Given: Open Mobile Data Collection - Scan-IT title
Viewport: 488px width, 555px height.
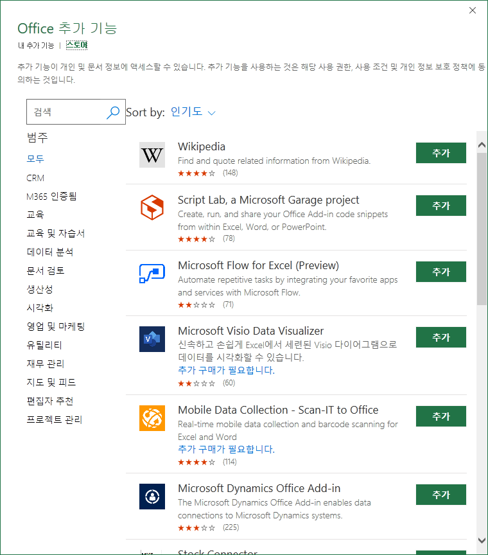Looking at the screenshot, I should pos(278,410).
